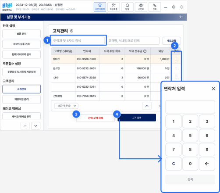
Task: Click 외상 column header
Action: [161, 51]
